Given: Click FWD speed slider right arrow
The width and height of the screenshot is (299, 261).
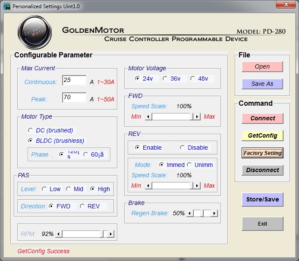Looking at the screenshot, I should [197, 116].
